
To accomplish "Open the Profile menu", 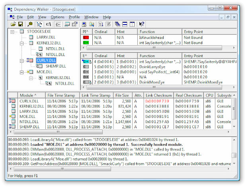I will 74,17.
